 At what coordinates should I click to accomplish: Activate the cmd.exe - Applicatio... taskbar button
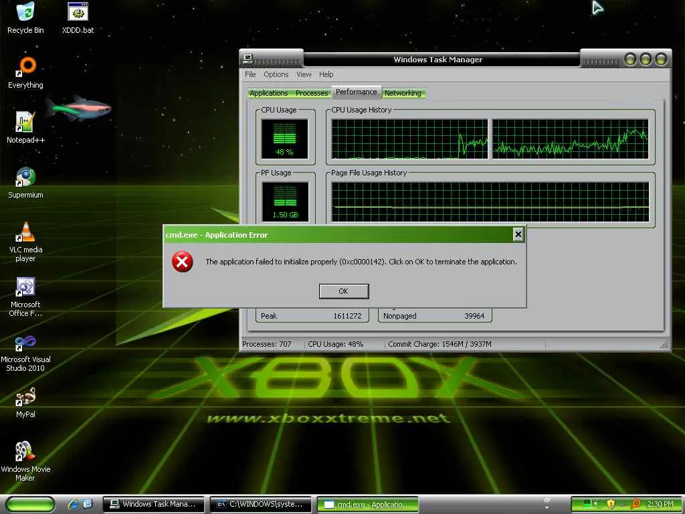click(367, 505)
